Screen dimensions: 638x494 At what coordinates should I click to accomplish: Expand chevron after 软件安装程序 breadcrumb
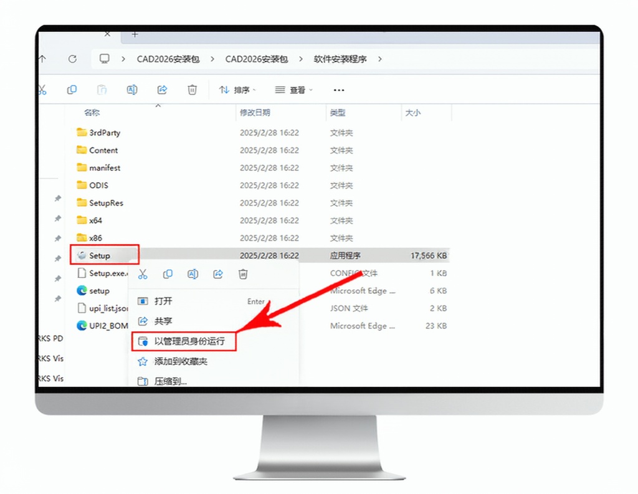click(379, 59)
